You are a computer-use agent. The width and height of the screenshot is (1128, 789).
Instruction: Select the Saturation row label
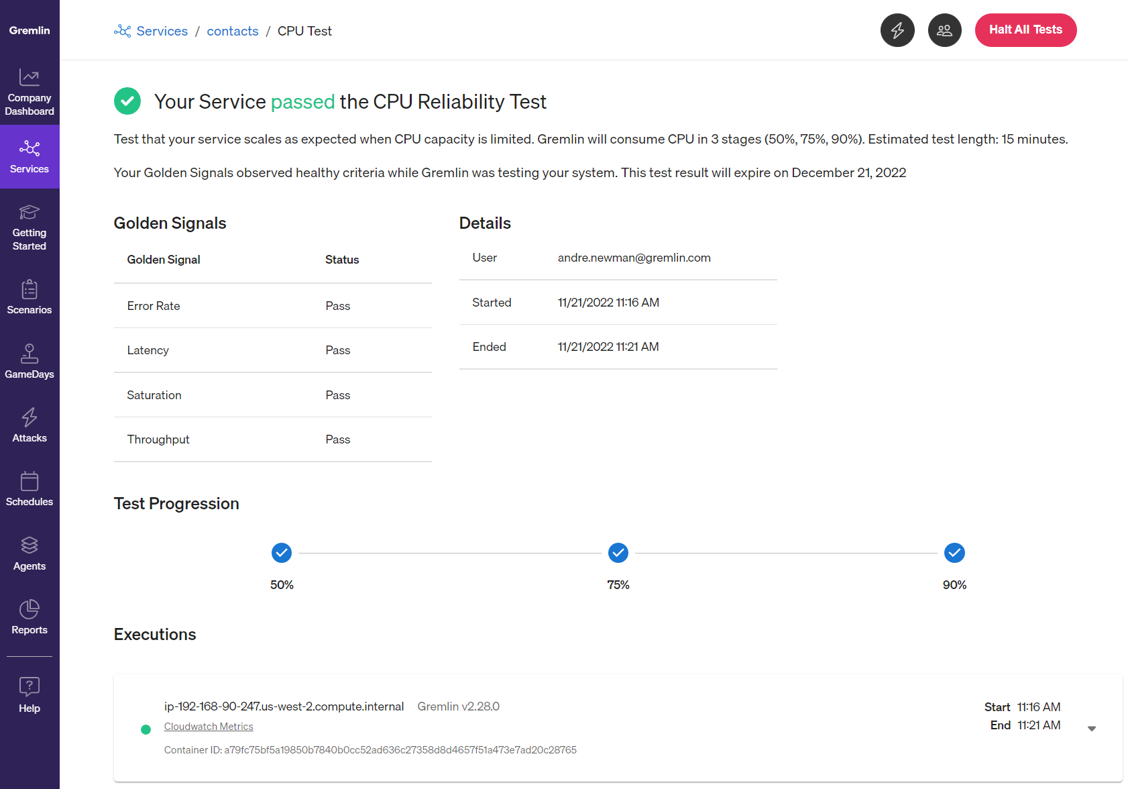[x=154, y=395]
